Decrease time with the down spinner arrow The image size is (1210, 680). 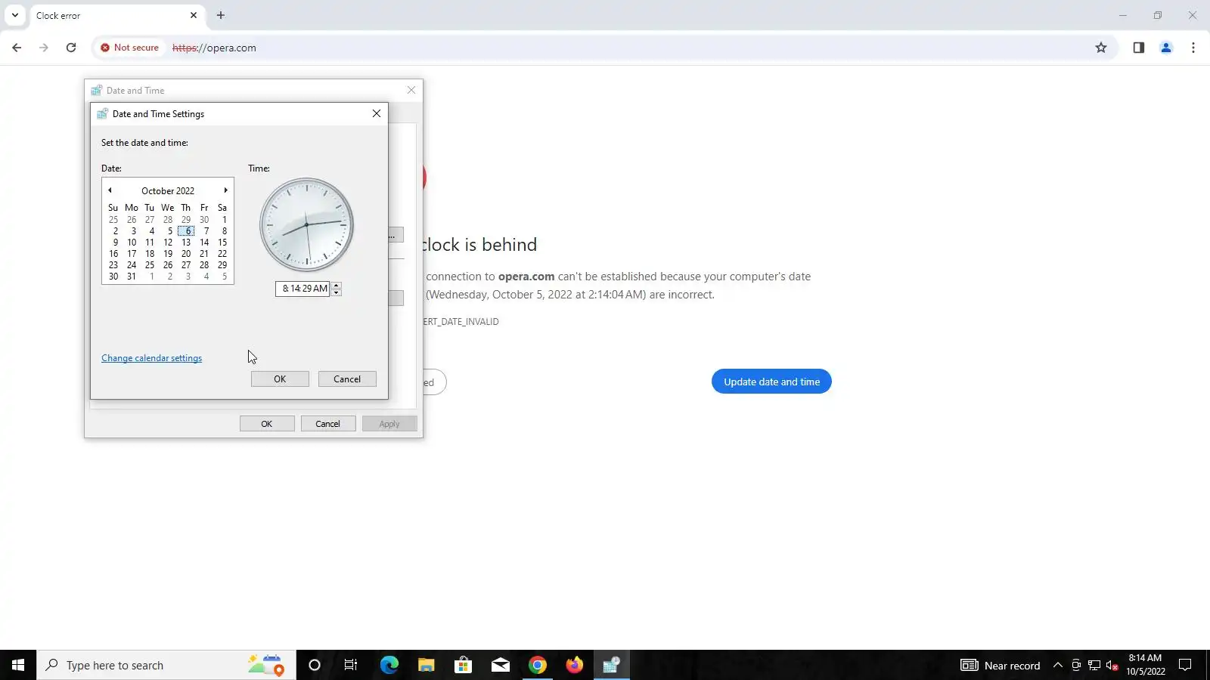(x=337, y=292)
